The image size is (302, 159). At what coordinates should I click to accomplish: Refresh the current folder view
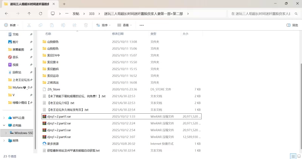point(41,14)
